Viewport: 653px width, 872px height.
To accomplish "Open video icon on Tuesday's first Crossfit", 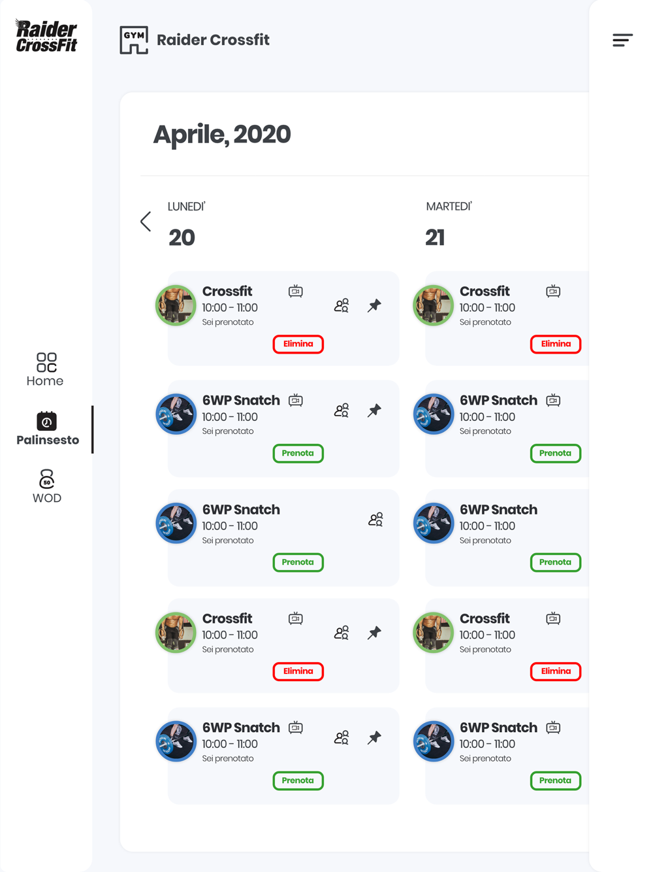I will coord(553,291).
